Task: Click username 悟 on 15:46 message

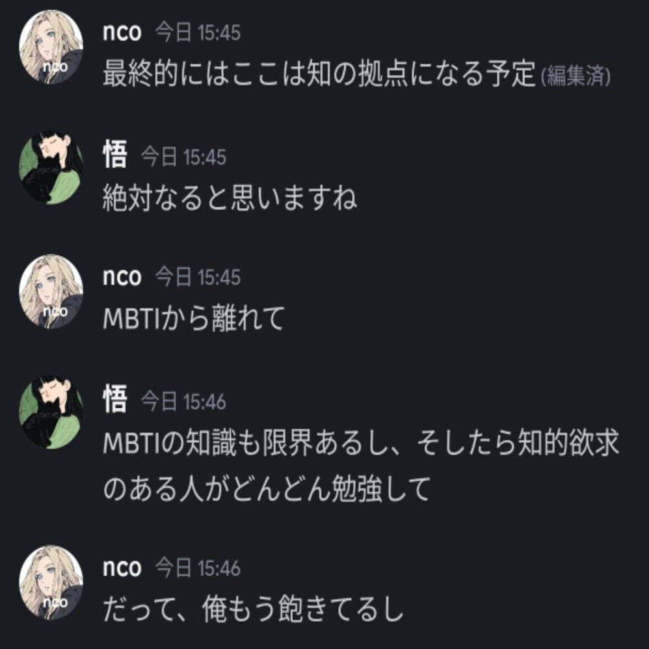Action: [x=114, y=399]
